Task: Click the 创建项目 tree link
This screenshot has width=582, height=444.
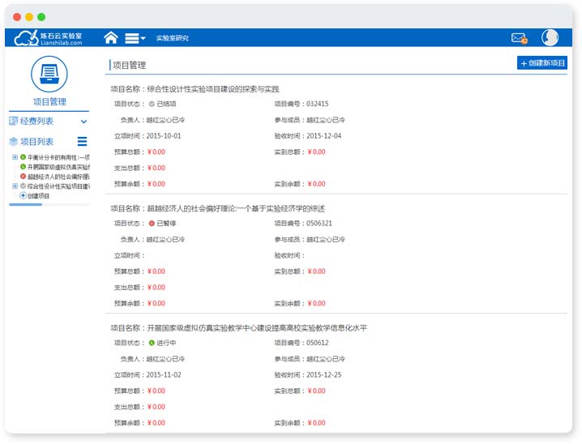Action: tap(38, 196)
